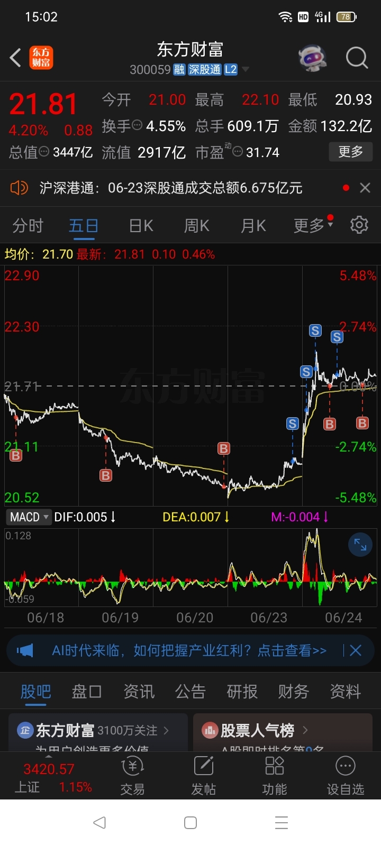Switch to the 盘口 tab
Image resolution: width=381 pixels, height=846 pixels.
pos(87,691)
